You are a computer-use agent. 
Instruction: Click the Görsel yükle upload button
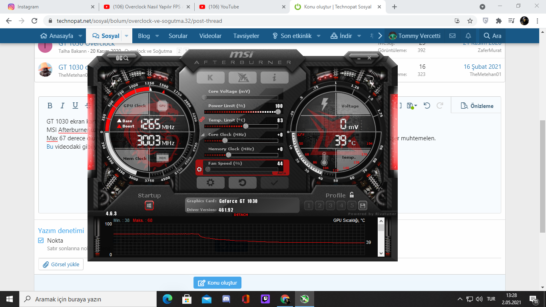(x=61, y=264)
